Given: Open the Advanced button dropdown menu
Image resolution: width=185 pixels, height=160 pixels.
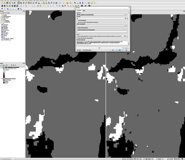Looking at the screenshot, I should click(x=79, y=50).
